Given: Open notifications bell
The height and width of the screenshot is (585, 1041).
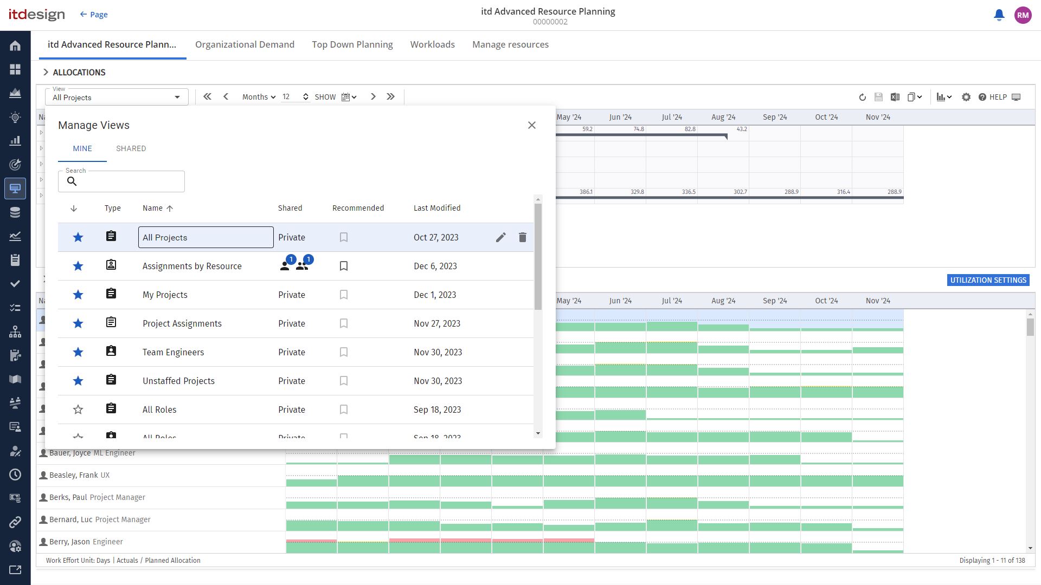Looking at the screenshot, I should (x=999, y=15).
